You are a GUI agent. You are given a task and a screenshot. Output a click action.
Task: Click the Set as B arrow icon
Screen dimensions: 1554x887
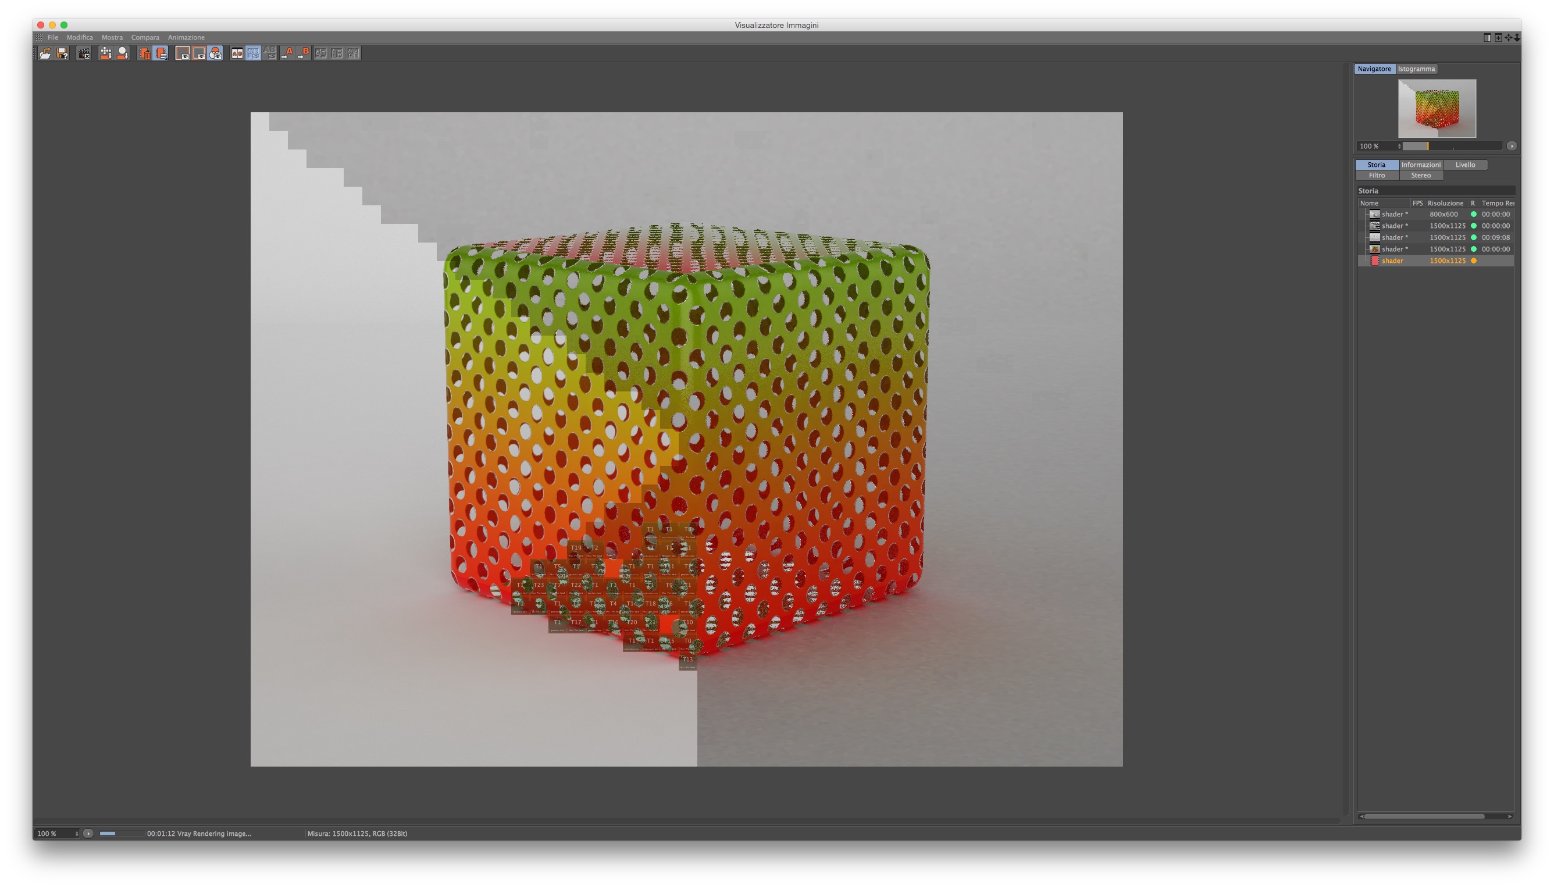point(304,54)
